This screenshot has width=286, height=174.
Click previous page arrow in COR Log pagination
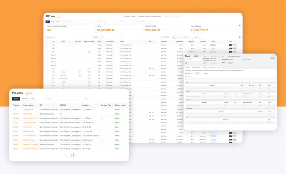click(171, 37)
